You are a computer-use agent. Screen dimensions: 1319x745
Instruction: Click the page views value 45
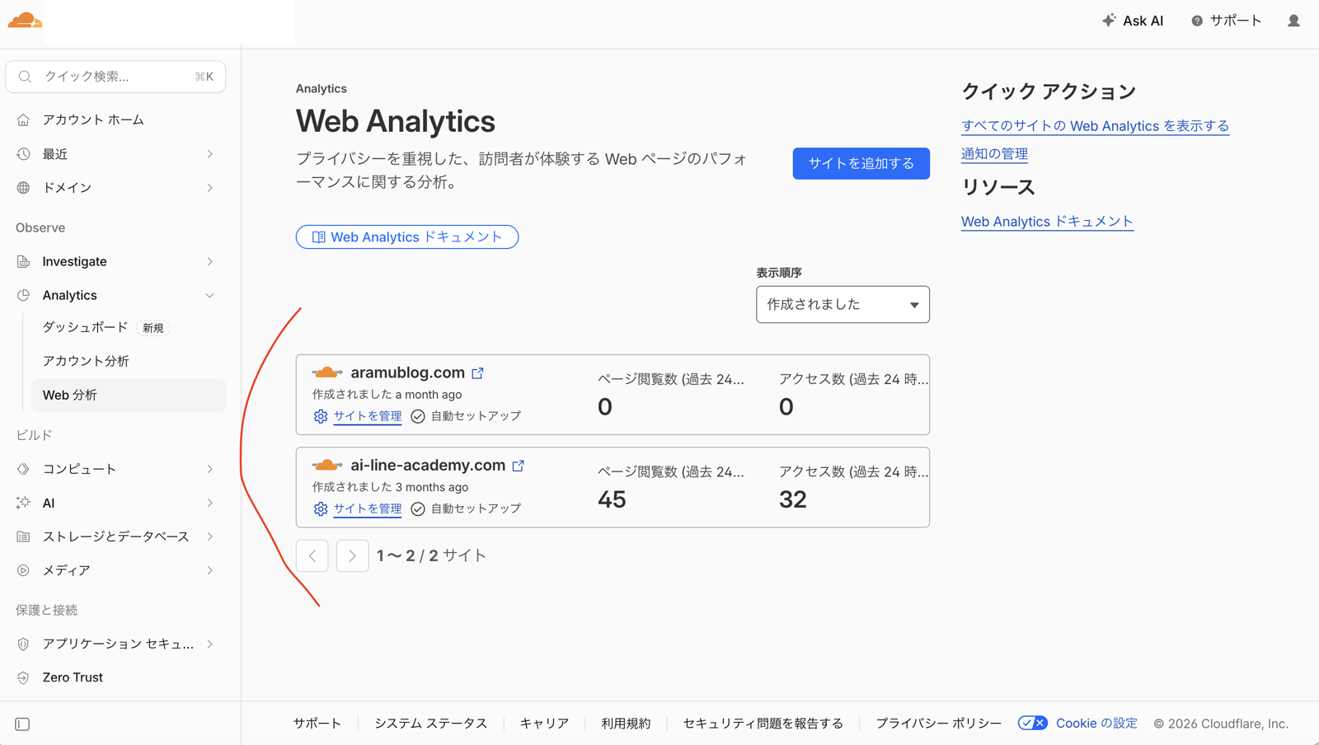click(x=612, y=499)
